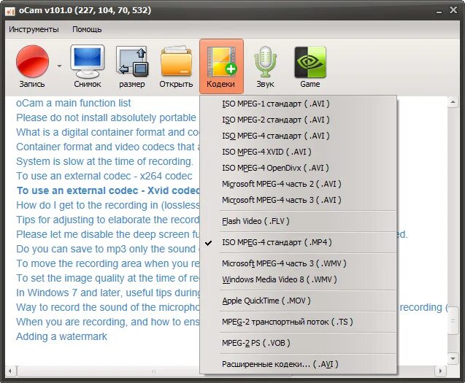Choose Windows Media Video 8 (.WMV)
This screenshot has height=383, width=465.
pyautogui.click(x=299, y=279)
